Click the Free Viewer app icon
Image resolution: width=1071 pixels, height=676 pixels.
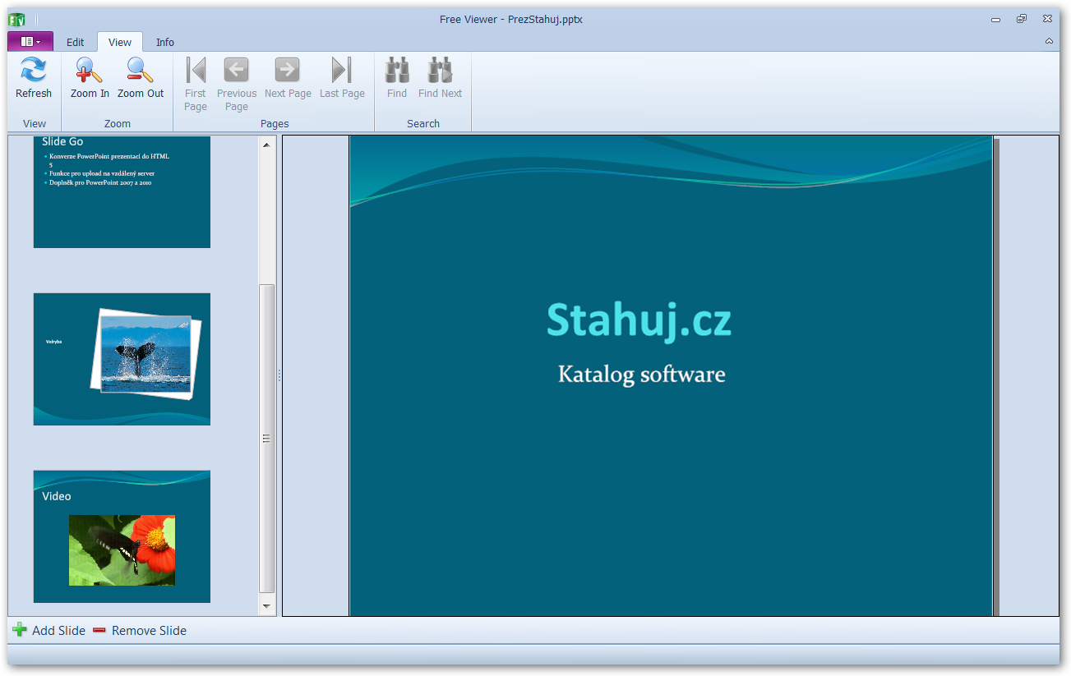16,19
